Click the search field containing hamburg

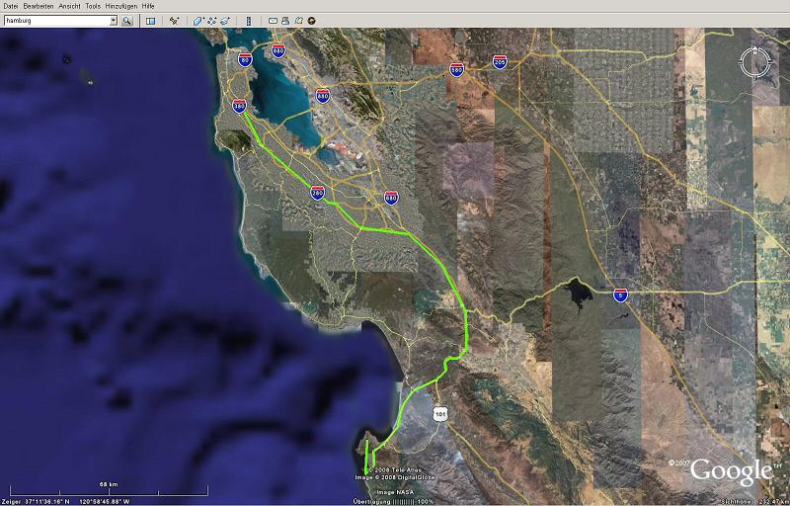(54, 20)
